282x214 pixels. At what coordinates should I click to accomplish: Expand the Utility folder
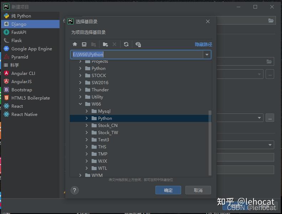(x=80, y=97)
